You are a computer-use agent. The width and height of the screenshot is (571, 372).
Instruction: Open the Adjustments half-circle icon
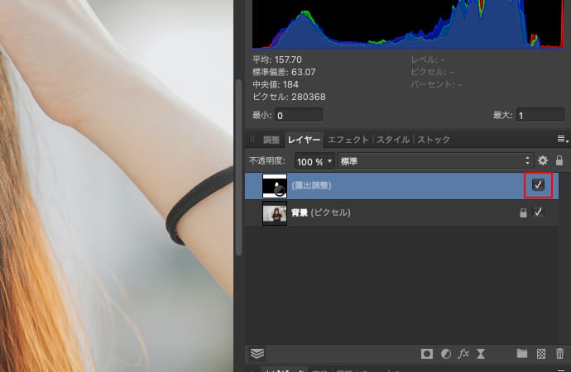(446, 354)
